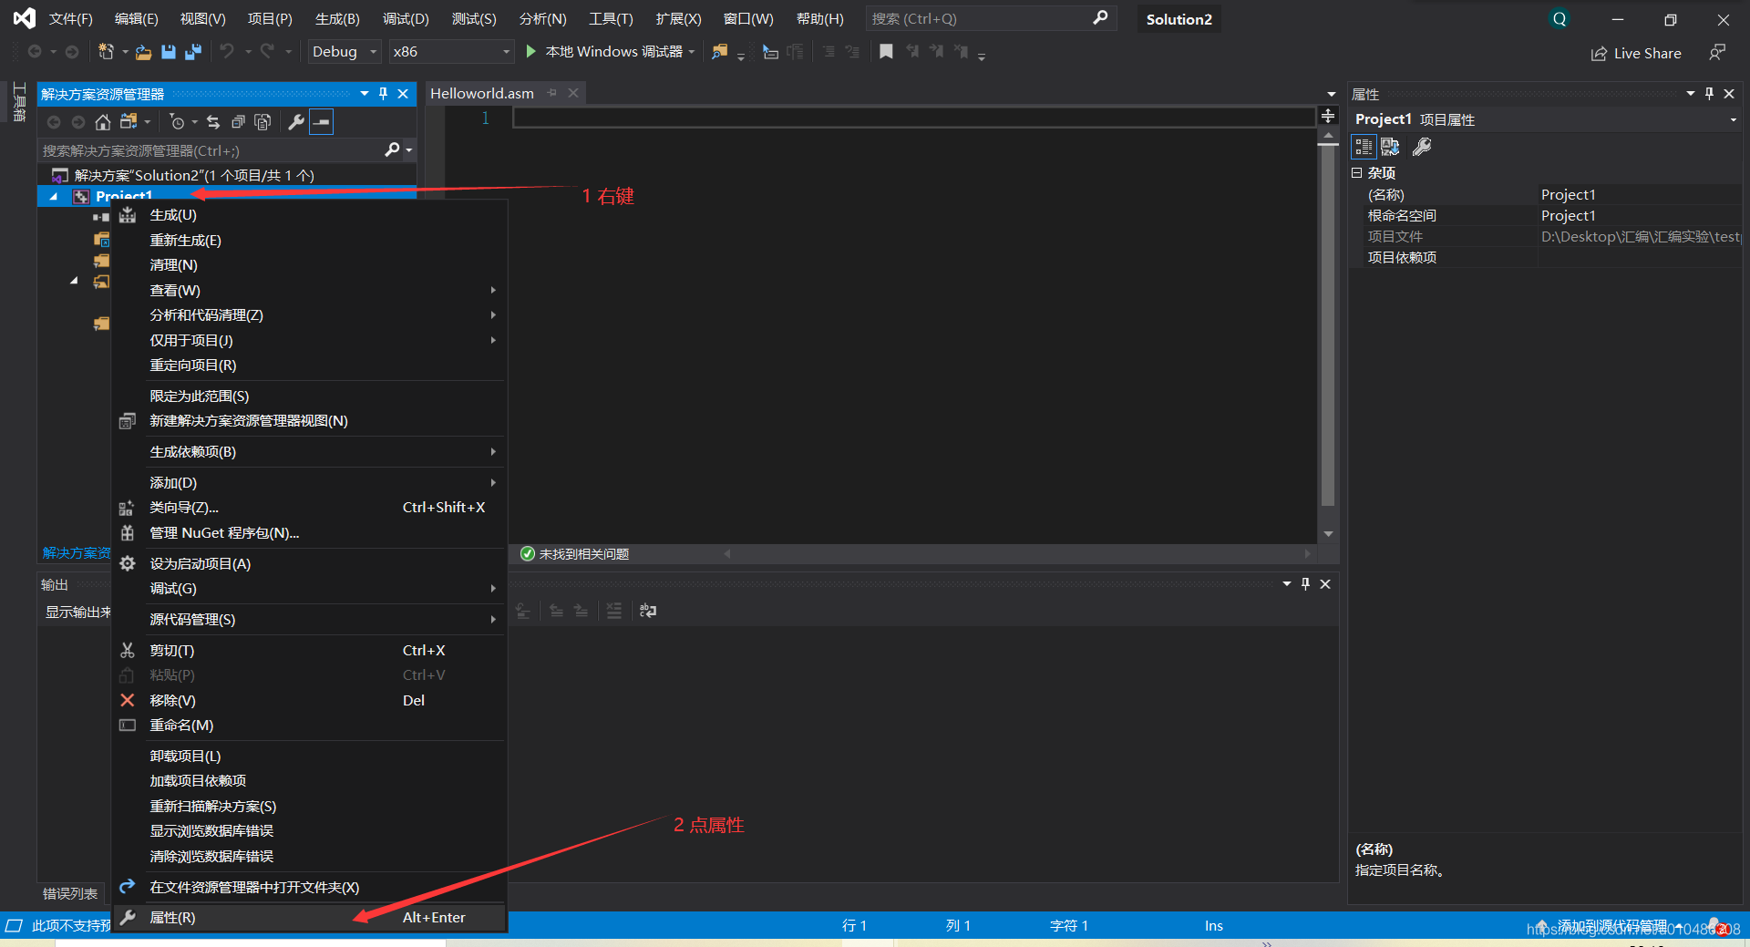The width and height of the screenshot is (1750, 947).
Task: Open Solution Explorer window options dropdown
Action: [365, 94]
